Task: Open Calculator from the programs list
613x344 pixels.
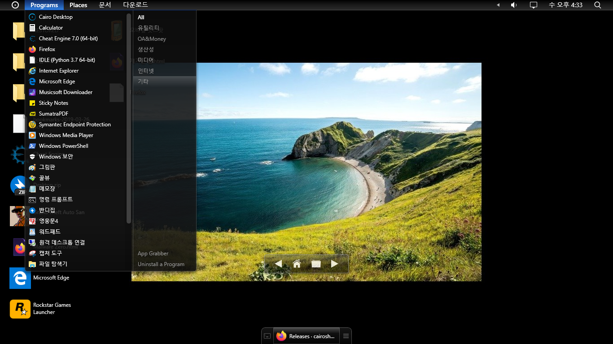Action: click(x=76, y=28)
